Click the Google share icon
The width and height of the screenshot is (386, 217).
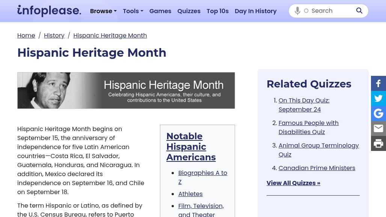point(378,113)
